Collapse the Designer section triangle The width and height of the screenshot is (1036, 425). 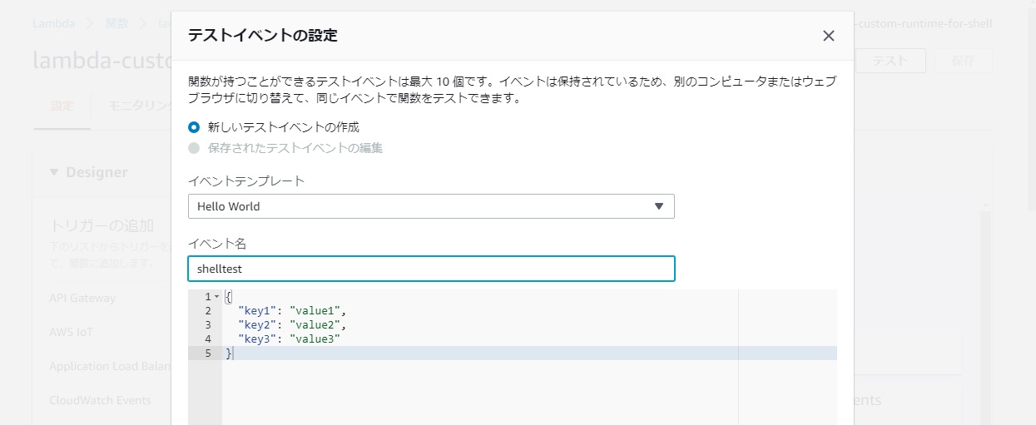pos(54,172)
